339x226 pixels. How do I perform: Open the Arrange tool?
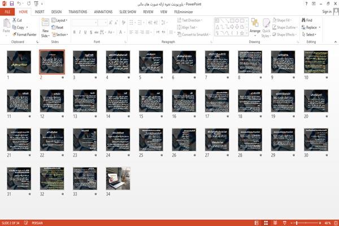tap(255, 27)
